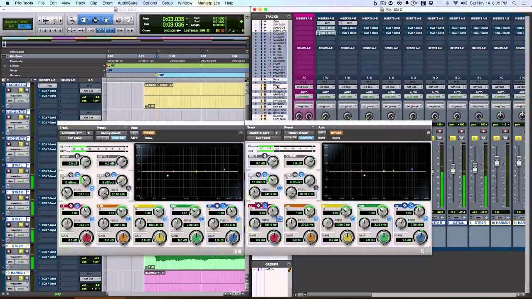Screen dimensions: 532x299
Task: Select the Zoomer magnifier tool
Action: click(72, 20)
